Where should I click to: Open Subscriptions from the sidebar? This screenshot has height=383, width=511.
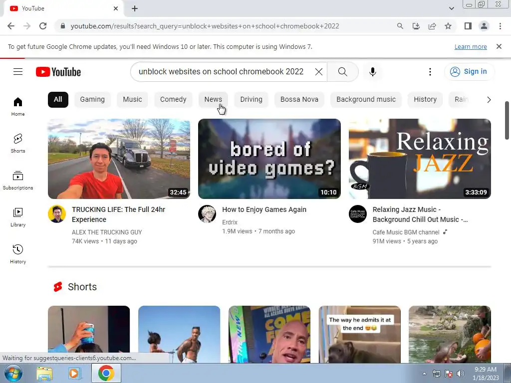click(18, 181)
